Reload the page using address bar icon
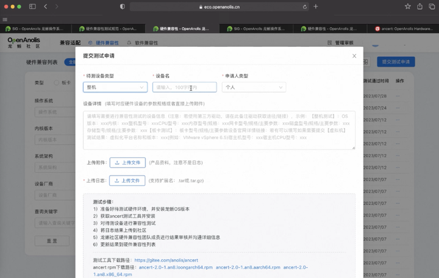 (304, 7)
